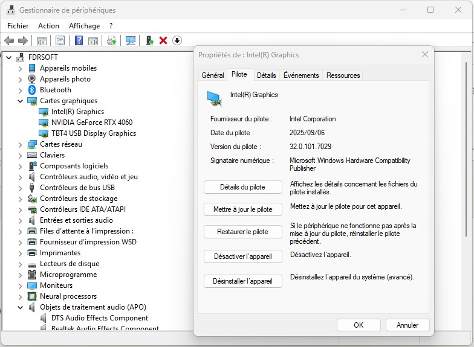Click the black down-arrow circle toolbar icon
The image size is (474, 347).
pyautogui.click(x=177, y=40)
